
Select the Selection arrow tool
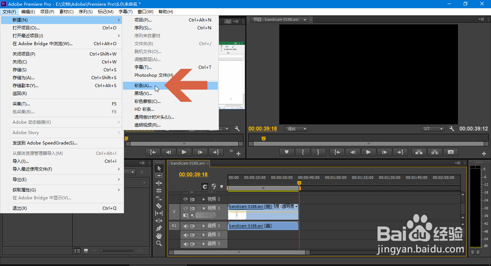(x=159, y=168)
